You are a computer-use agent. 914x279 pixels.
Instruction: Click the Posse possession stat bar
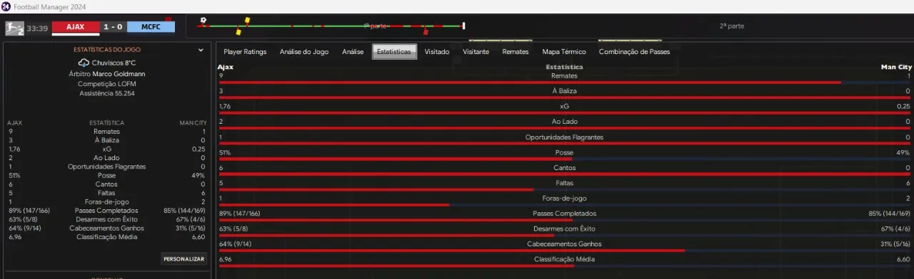564,159
